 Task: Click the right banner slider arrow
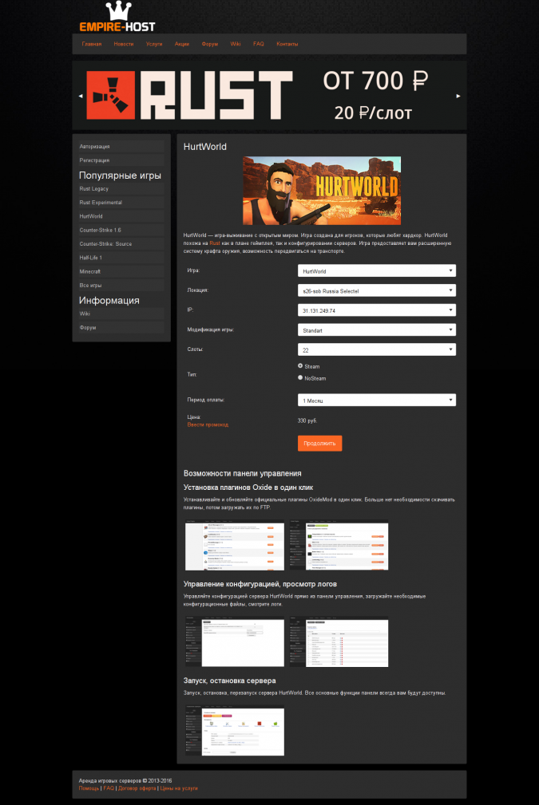(x=458, y=96)
